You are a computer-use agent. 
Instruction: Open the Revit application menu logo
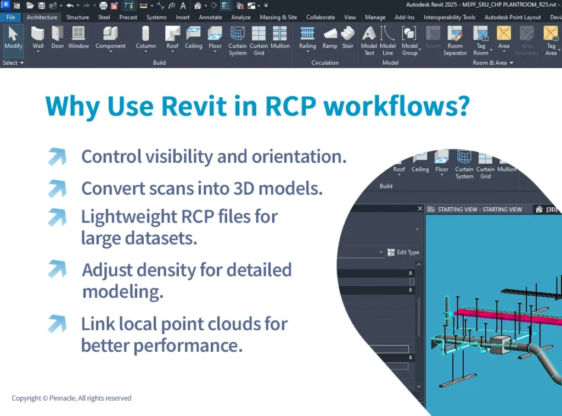point(5,5)
